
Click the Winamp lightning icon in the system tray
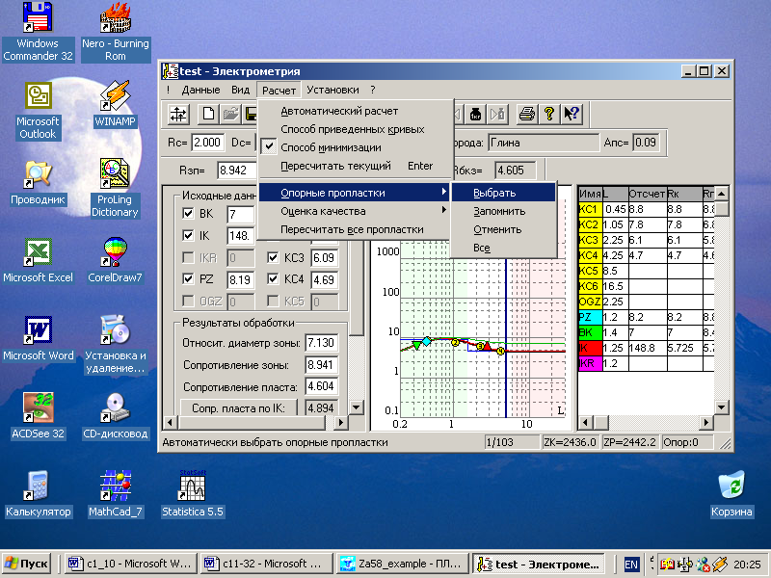pos(720,564)
